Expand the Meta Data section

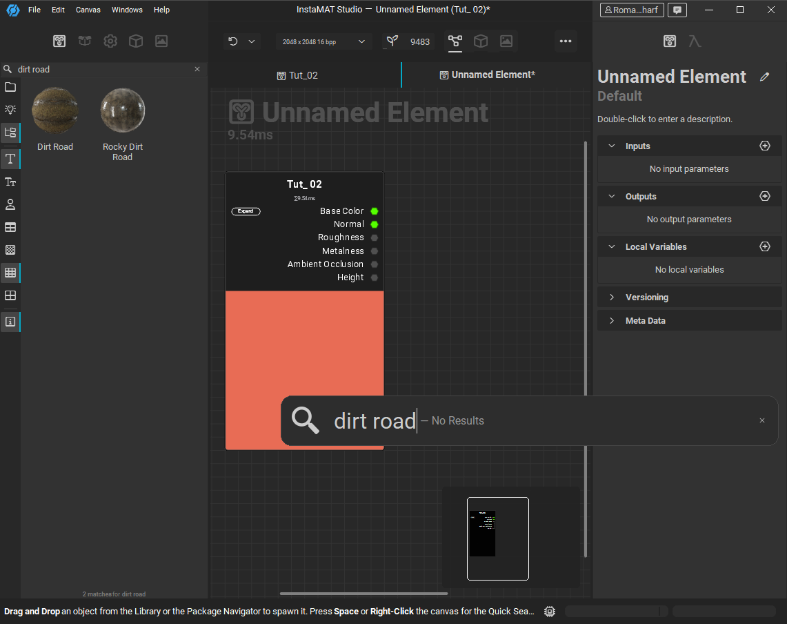(x=645, y=320)
